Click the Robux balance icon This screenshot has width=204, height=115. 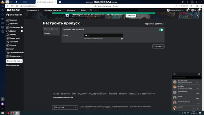point(193,10)
